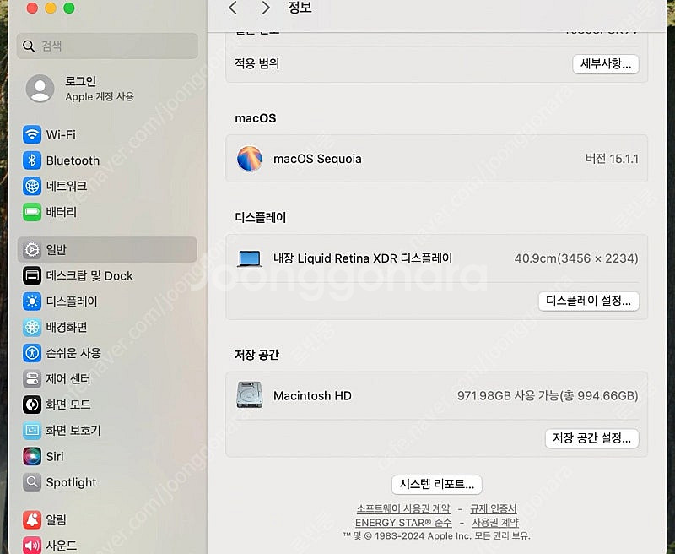Open Wi-Fi settings icon in sidebar
Viewport: 675px width, 554px height.
pos(32,135)
